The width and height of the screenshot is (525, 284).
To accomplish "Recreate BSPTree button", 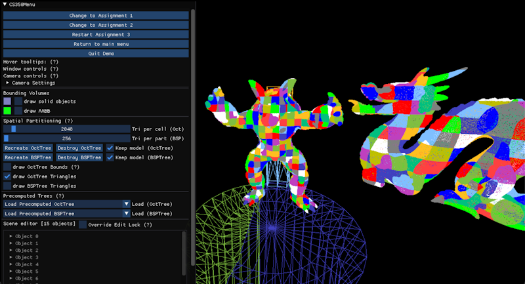I will pyautogui.click(x=28, y=157).
